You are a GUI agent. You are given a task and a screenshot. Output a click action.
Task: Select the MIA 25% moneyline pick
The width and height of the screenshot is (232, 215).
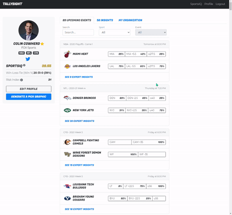click(116, 54)
